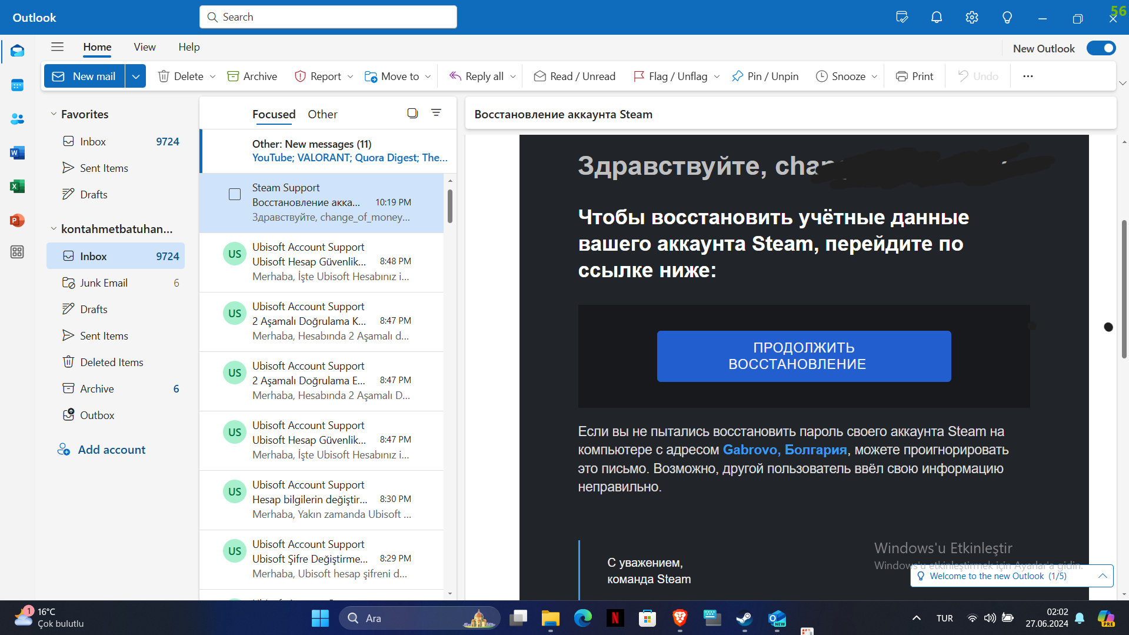
Task: Open the Flag / Unflag dropdown arrow
Action: [717, 77]
